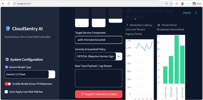
Task: Dispatch Telemetry Incident
Action: (99, 94)
